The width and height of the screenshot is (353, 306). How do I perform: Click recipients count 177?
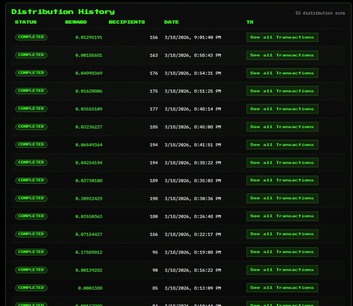(x=154, y=109)
